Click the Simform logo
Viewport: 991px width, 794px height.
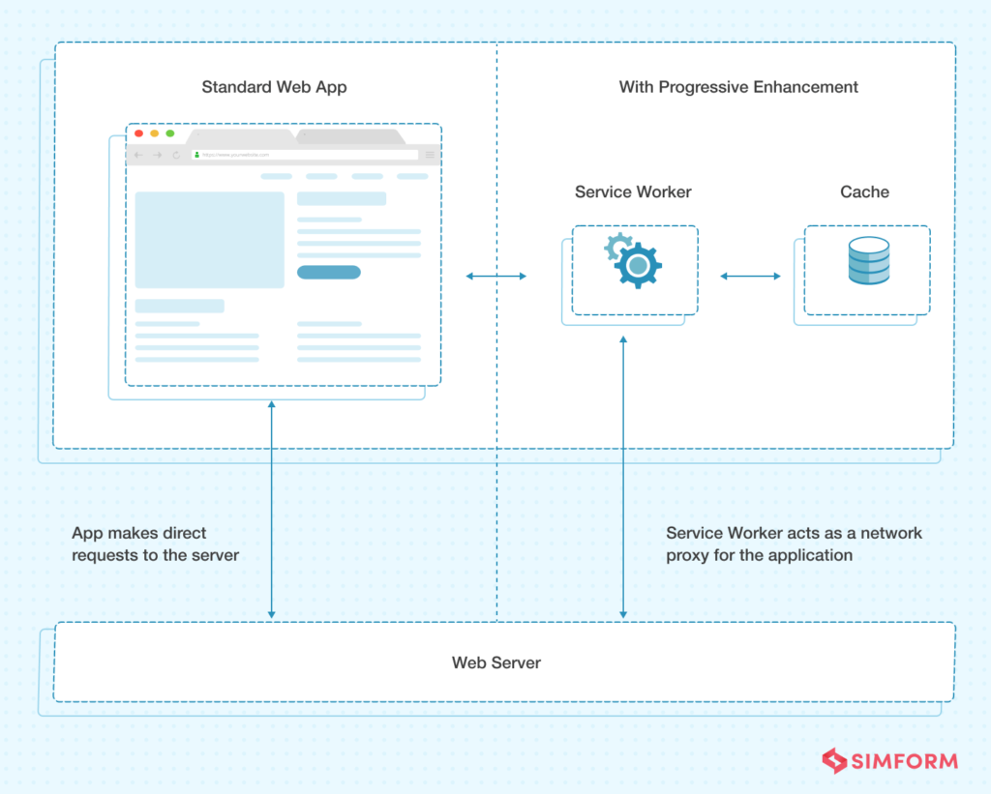888,761
